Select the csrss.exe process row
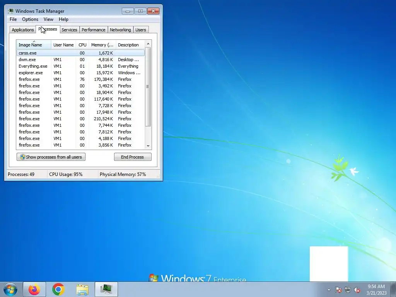This screenshot has height=297, width=396. pos(80,53)
